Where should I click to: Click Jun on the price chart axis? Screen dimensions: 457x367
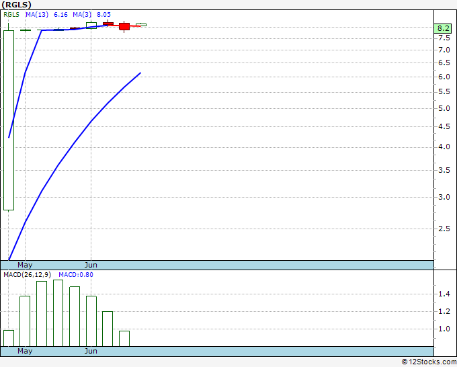point(91,265)
